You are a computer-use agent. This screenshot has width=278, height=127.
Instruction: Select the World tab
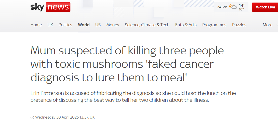click(84, 25)
